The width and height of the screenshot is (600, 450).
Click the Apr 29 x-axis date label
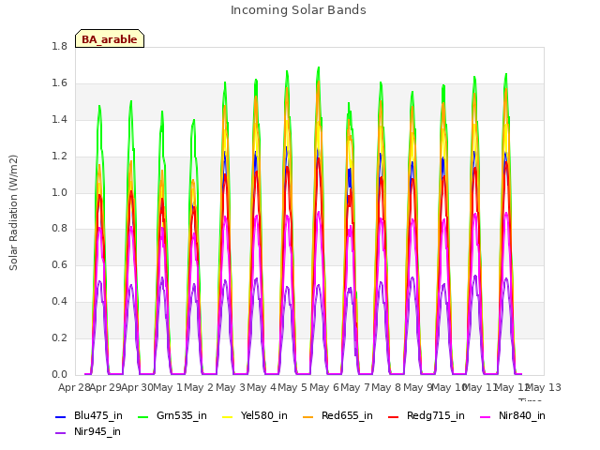[x=106, y=387]
